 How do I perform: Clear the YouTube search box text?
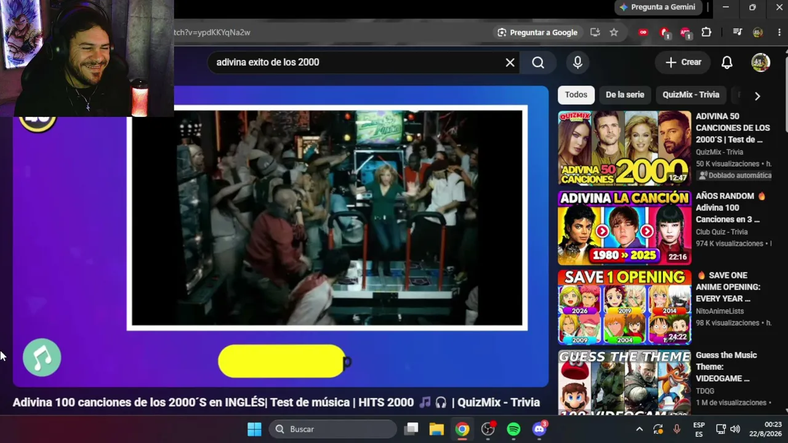(x=510, y=62)
